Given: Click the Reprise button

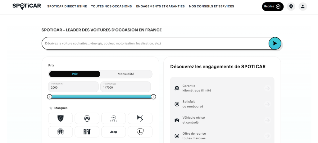Looking at the screenshot, I should click(x=273, y=7).
